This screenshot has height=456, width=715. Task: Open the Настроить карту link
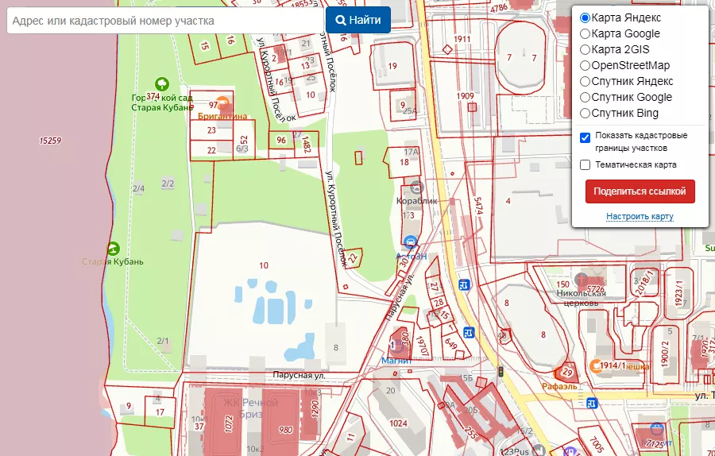[x=640, y=217]
